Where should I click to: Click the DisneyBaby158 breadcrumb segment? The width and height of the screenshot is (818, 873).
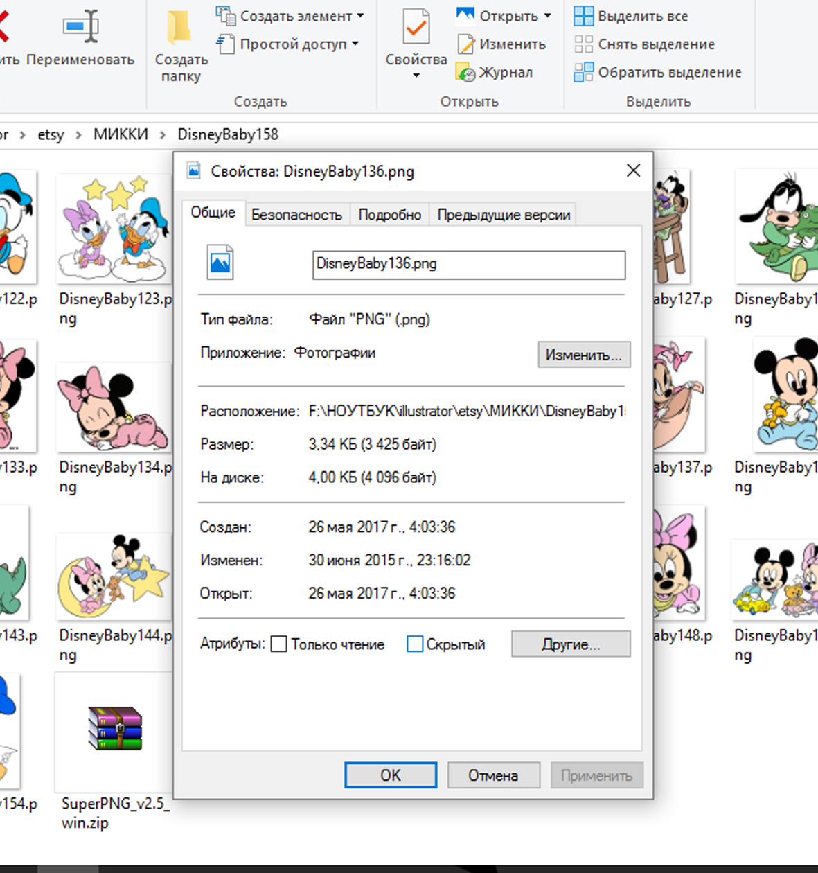pos(228,134)
